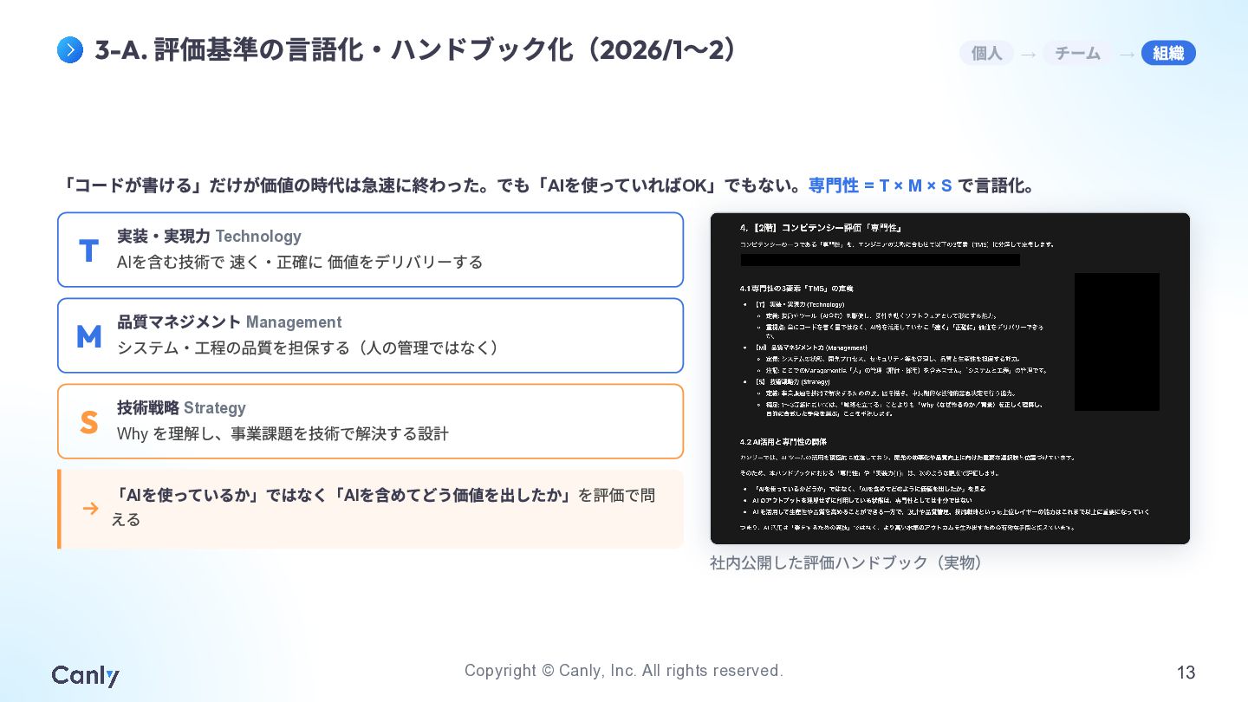This screenshot has width=1248, height=702.
Task: Click the large blue T letter icon
Action: pos(88,250)
